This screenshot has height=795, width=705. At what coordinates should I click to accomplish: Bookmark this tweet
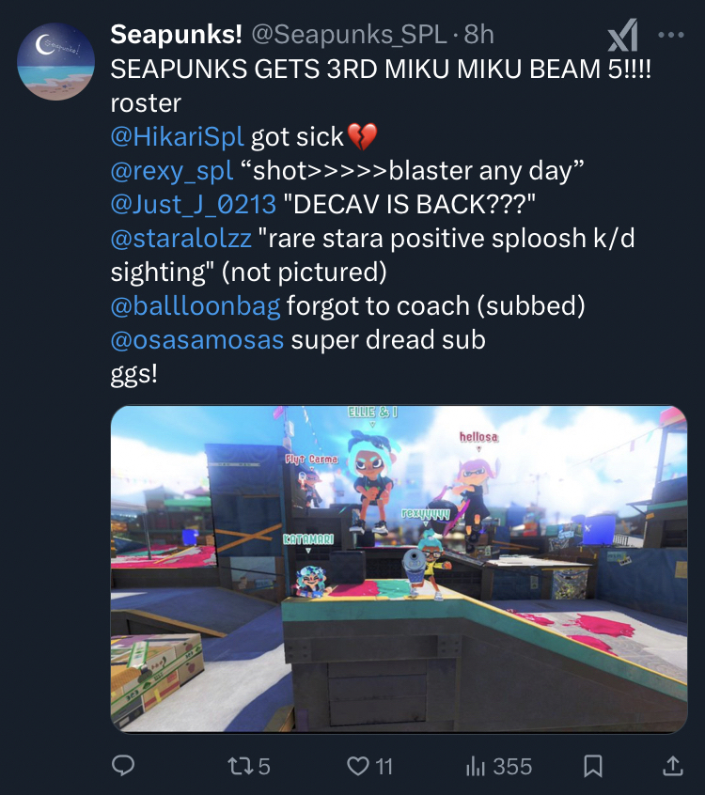[x=593, y=766]
